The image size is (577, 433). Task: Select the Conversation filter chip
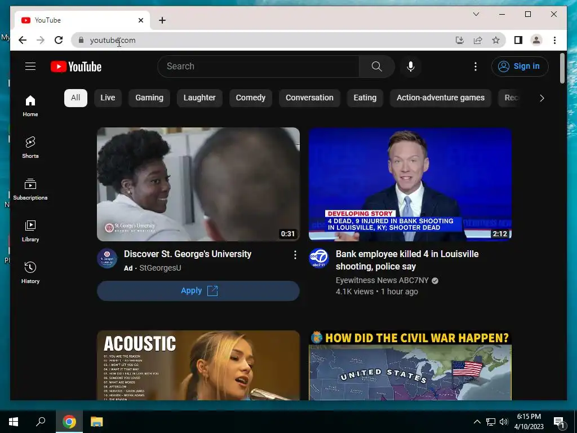309,98
